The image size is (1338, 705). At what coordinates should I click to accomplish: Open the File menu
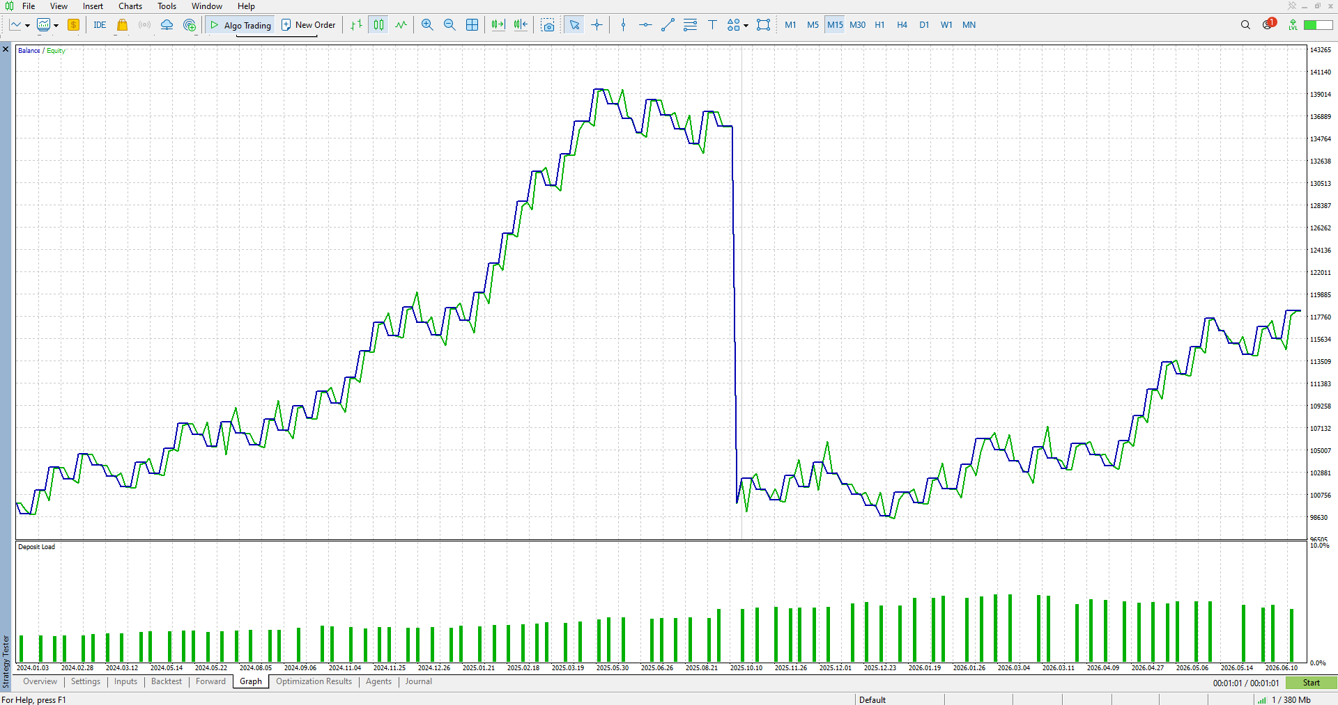[x=29, y=6]
